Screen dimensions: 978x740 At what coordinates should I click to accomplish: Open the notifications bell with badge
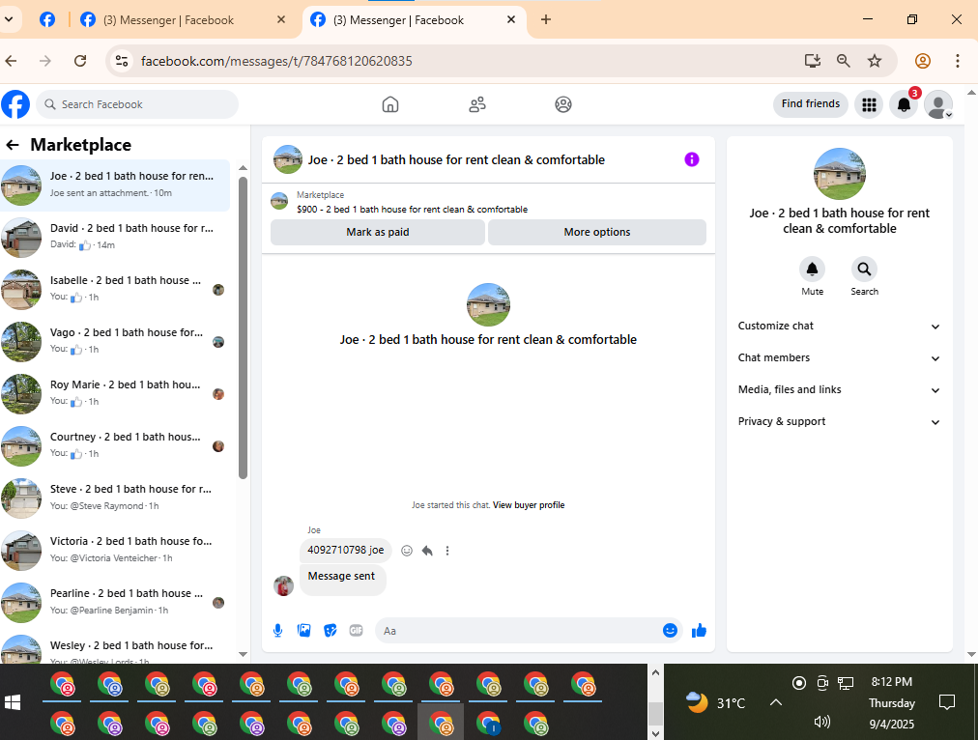904,104
